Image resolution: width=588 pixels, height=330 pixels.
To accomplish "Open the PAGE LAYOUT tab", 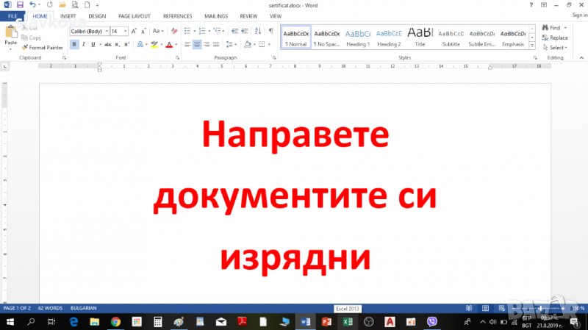I will pos(135,15).
